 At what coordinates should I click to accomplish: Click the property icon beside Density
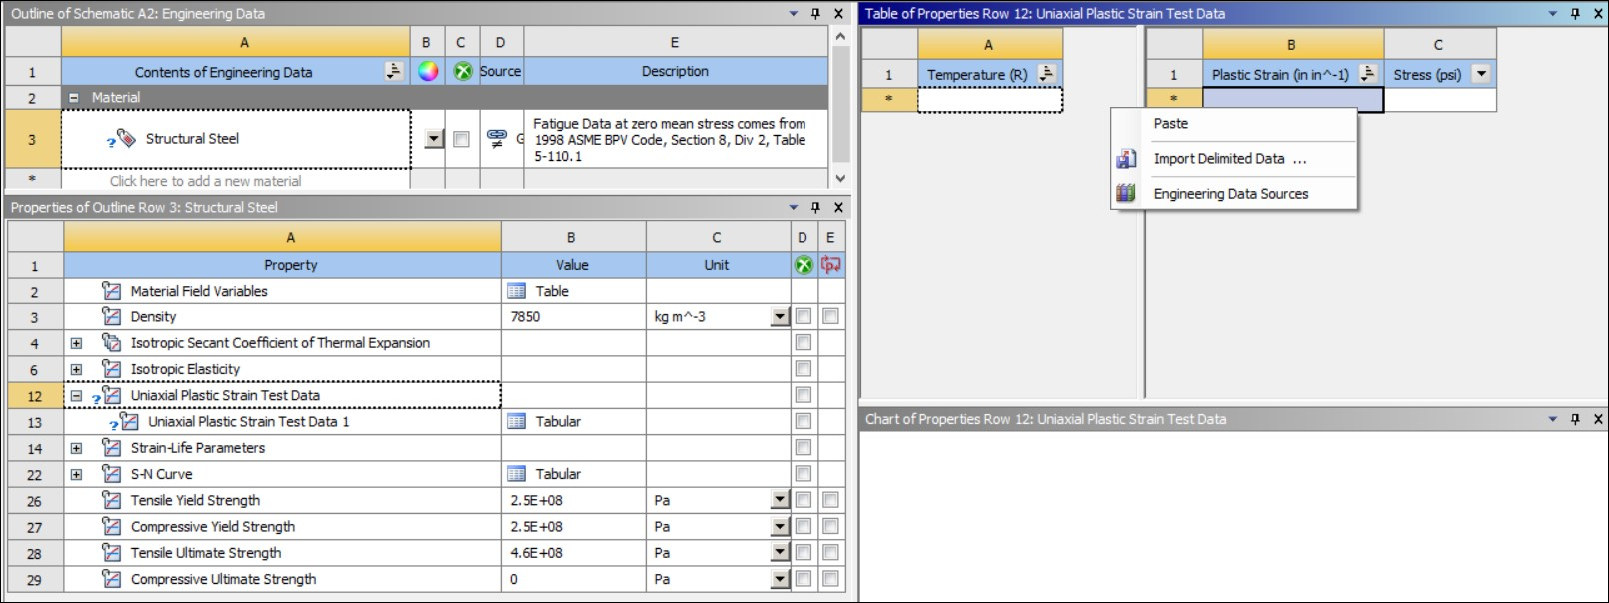click(x=112, y=316)
